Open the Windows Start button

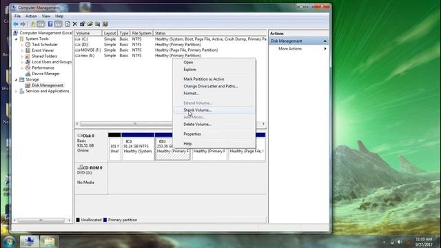tap(9, 242)
